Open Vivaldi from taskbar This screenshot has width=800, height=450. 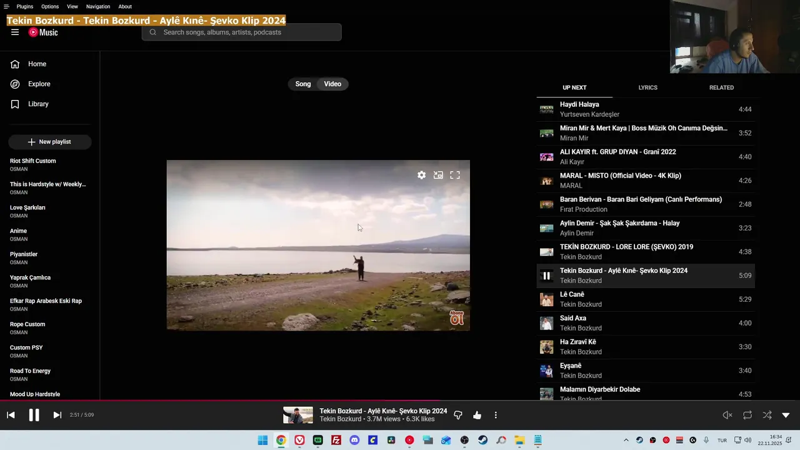(299, 440)
